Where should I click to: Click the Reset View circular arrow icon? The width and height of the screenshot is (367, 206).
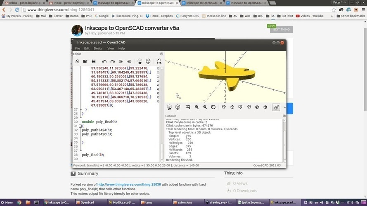click(x=213, y=107)
